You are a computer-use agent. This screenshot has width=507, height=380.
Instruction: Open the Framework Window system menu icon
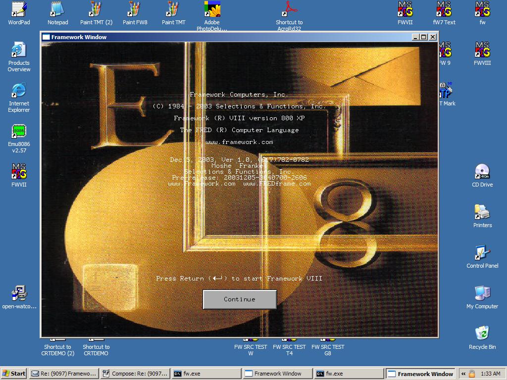coord(46,37)
